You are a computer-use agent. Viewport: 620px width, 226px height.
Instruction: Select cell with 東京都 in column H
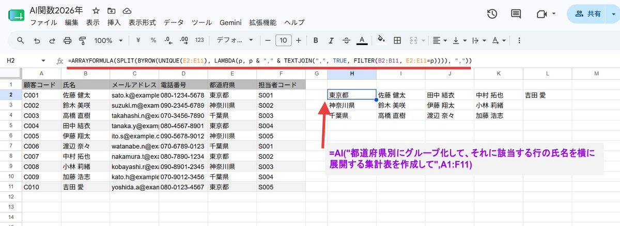352,95
